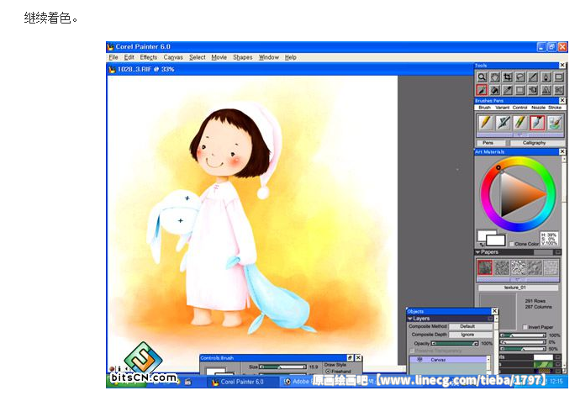Image resolution: width=580 pixels, height=396 pixels.
Task: Select the first red-outlined paper thumbnail
Action: [x=485, y=267]
